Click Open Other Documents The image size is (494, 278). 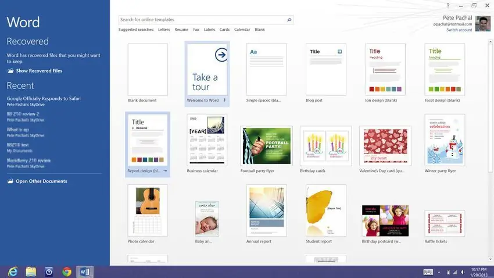click(41, 181)
